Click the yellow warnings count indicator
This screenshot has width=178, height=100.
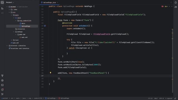pyautogui.click(x=166, y=6)
